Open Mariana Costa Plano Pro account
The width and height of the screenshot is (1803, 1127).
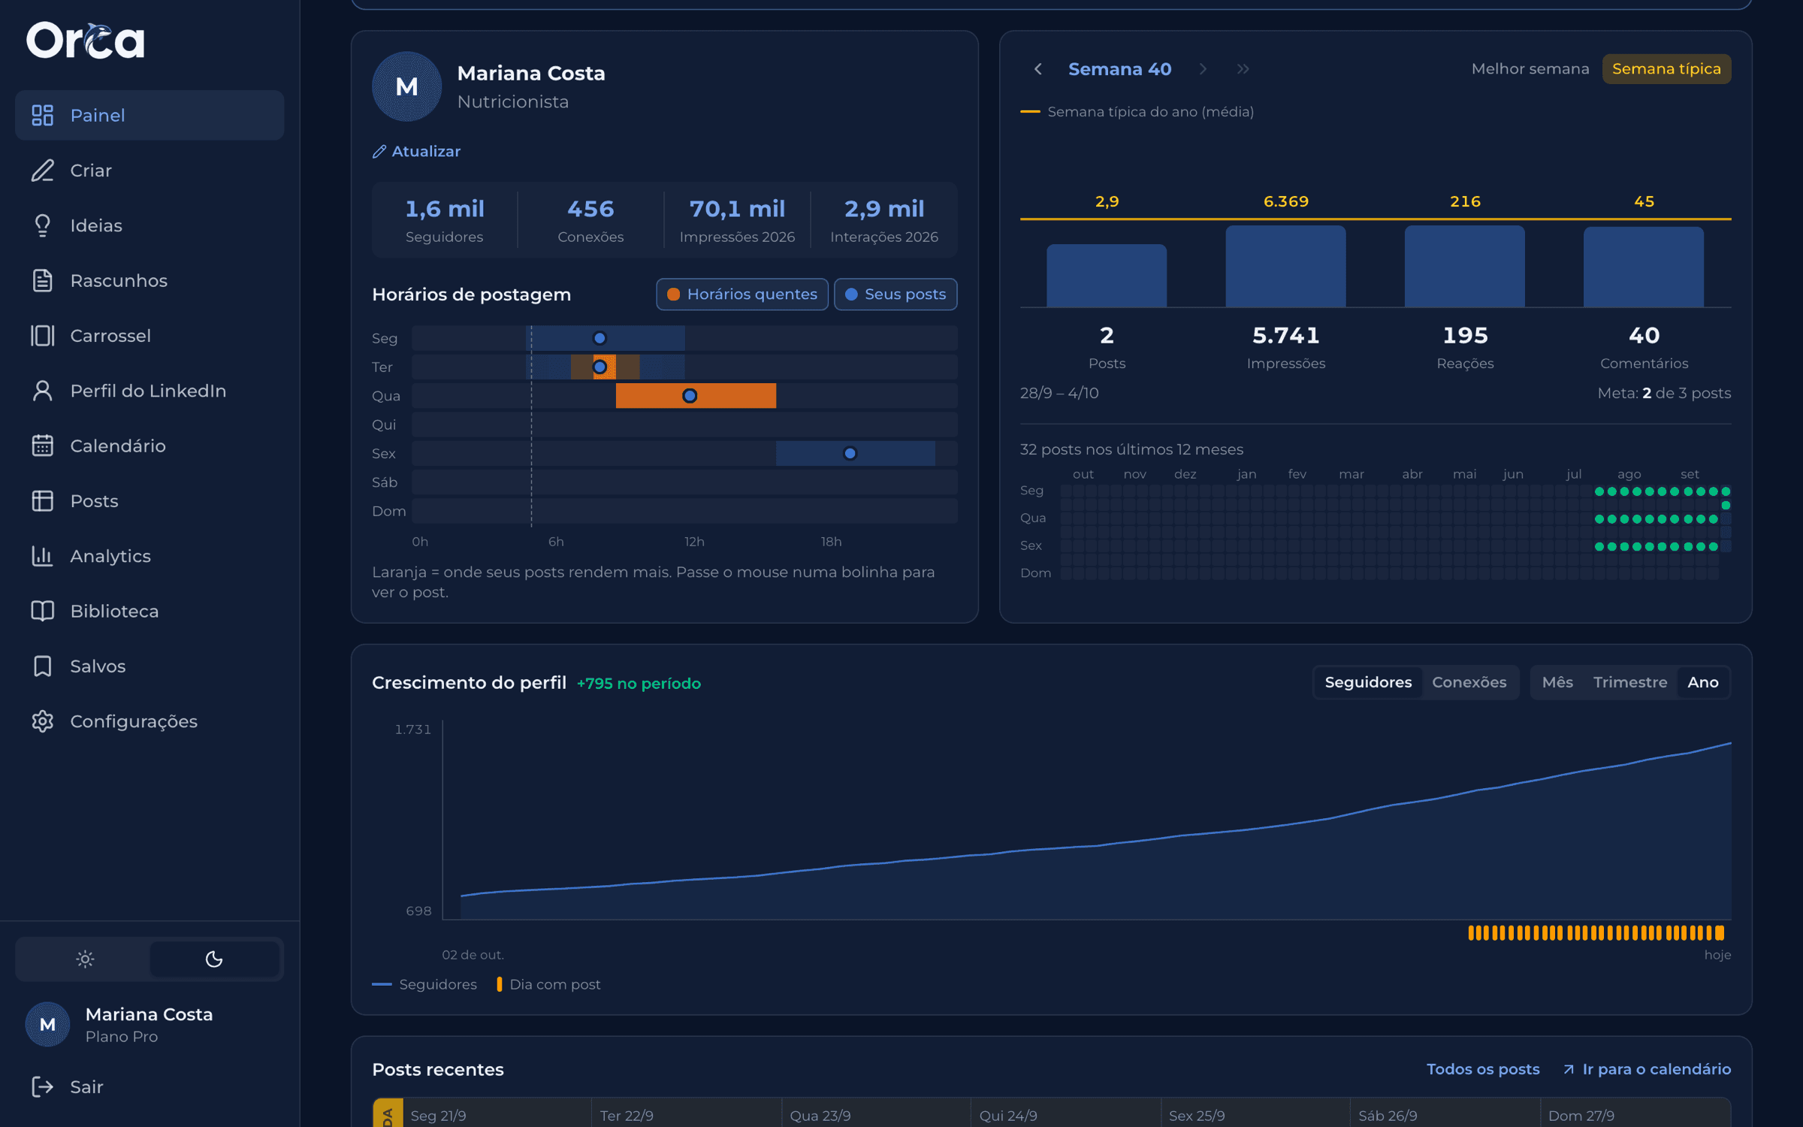[x=149, y=1025]
